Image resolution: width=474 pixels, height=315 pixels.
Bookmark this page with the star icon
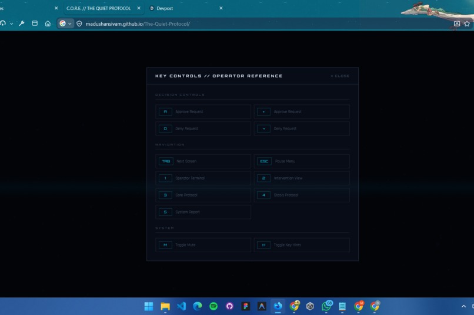[467, 23]
